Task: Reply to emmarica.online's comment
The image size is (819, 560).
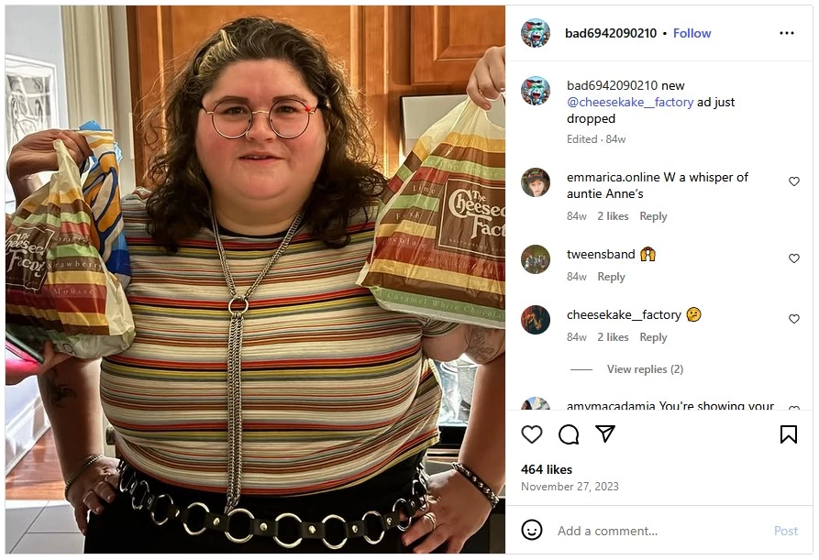Action: tap(653, 216)
